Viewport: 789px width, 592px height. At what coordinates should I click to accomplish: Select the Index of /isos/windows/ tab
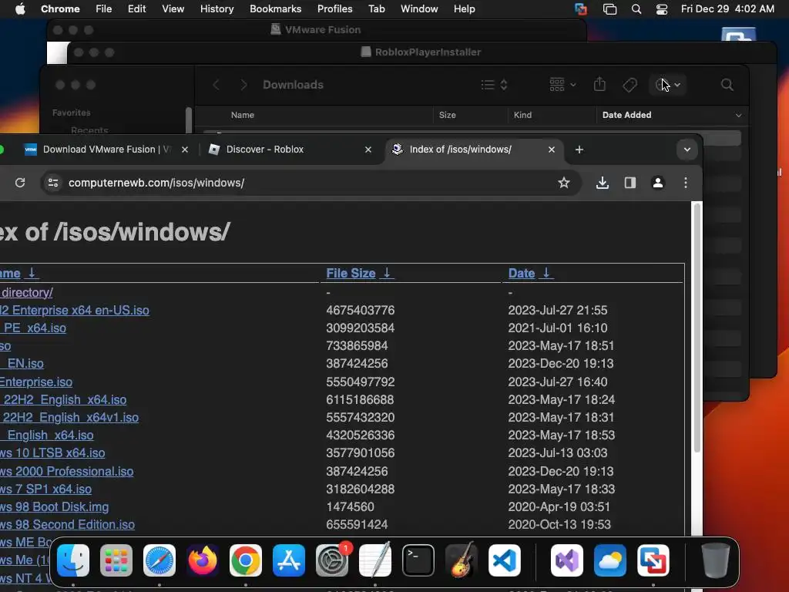coord(473,150)
